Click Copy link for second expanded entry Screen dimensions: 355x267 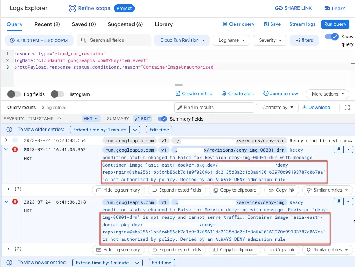[x=282, y=250]
